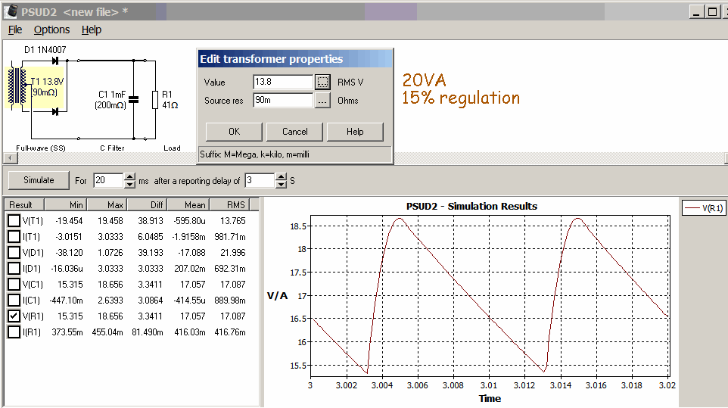Click I(R1) Max value 455.04m
The image size is (728, 408).
coord(107,332)
